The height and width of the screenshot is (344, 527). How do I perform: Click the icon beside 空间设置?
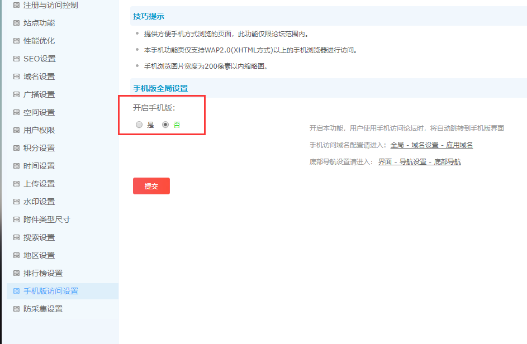pos(16,112)
